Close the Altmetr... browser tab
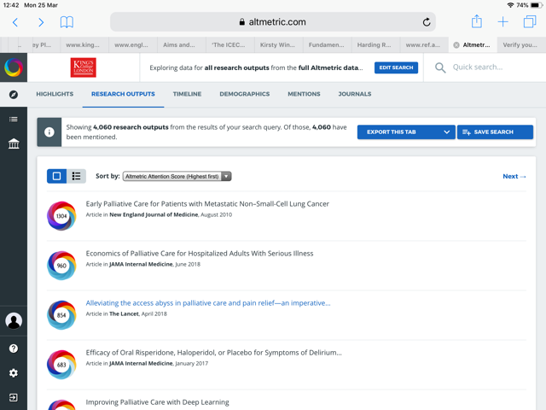 coord(456,45)
